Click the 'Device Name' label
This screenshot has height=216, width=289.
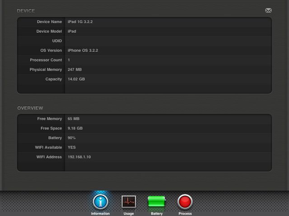(x=49, y=22)
